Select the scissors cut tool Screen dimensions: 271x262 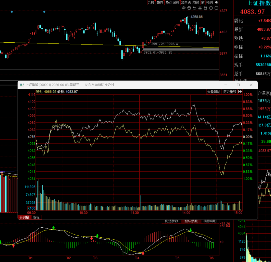point(200,8)
